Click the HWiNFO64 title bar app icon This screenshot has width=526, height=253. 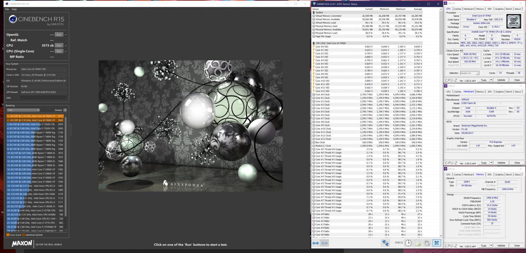click(314, 4)
